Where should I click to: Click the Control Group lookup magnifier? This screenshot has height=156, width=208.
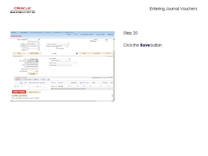pyautogui.click(x=68, y=44)
